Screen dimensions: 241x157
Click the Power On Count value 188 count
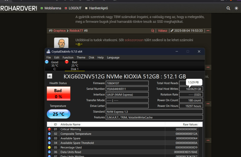tap(191, 100)
